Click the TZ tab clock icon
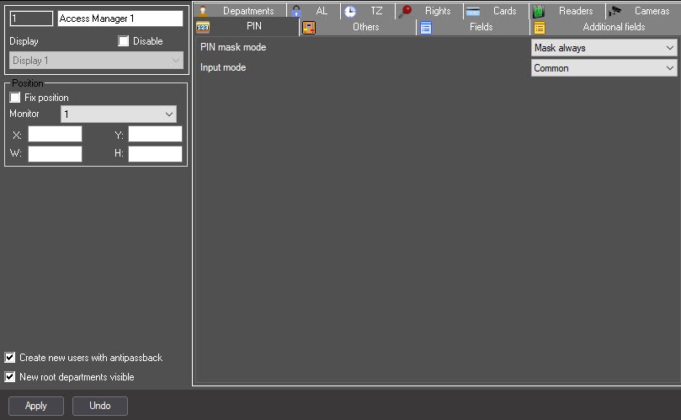The width and height of the screenshot is (681, 420). click(x=350, y=11)
